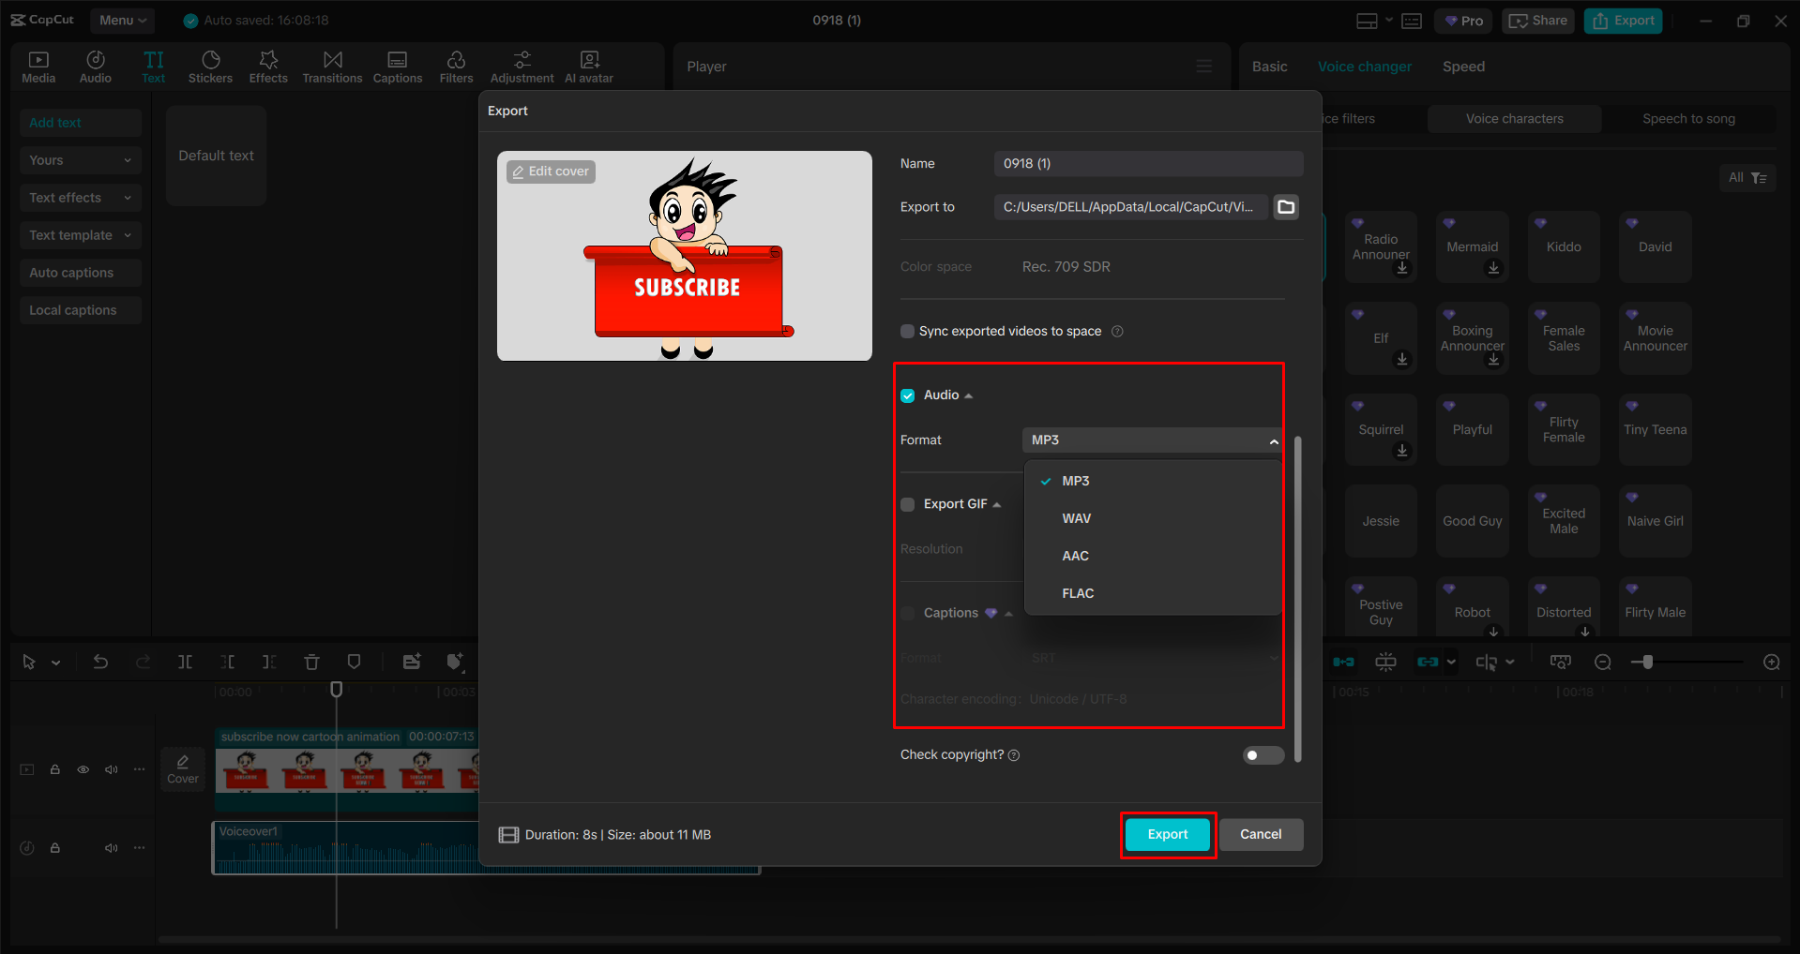The height and width of the screenshot is (954, 1800).
Task: Uncheck the Audio export checkbox
Action: coord(907,395)
